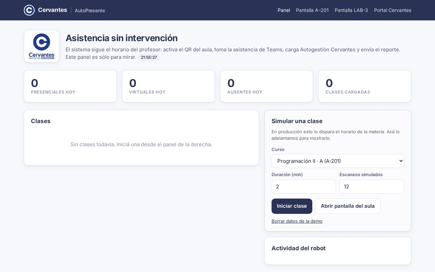Click the Virtuales hoy stat card
The width and height of the screenshot is (435, 272).
tap(168, 86)
